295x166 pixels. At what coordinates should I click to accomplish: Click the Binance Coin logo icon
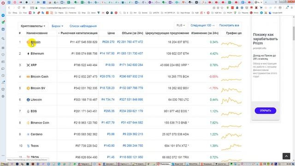click(x=28, y=123)
